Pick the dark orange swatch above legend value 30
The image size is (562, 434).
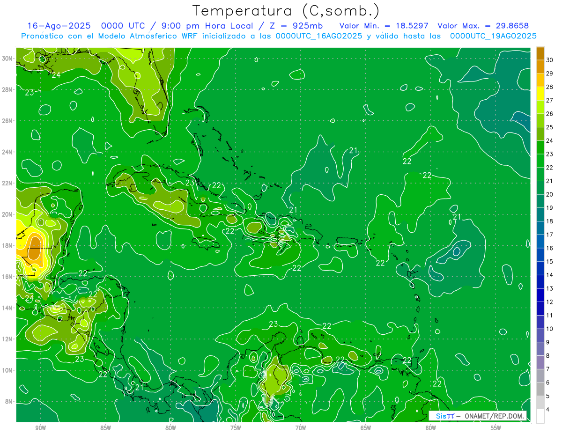click(540, 53)
